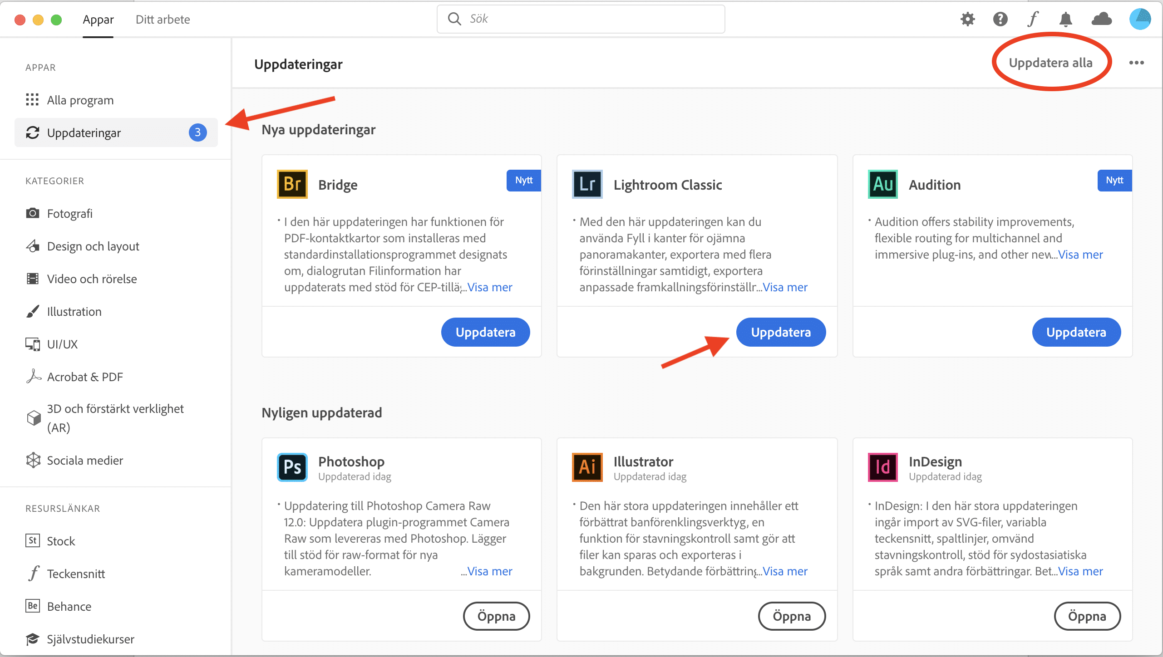Click the Audition app icon

coord(883,184)
